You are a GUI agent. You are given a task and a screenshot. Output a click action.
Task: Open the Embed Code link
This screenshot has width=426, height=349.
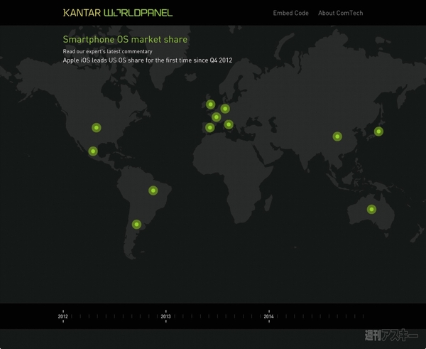[290, 13]
